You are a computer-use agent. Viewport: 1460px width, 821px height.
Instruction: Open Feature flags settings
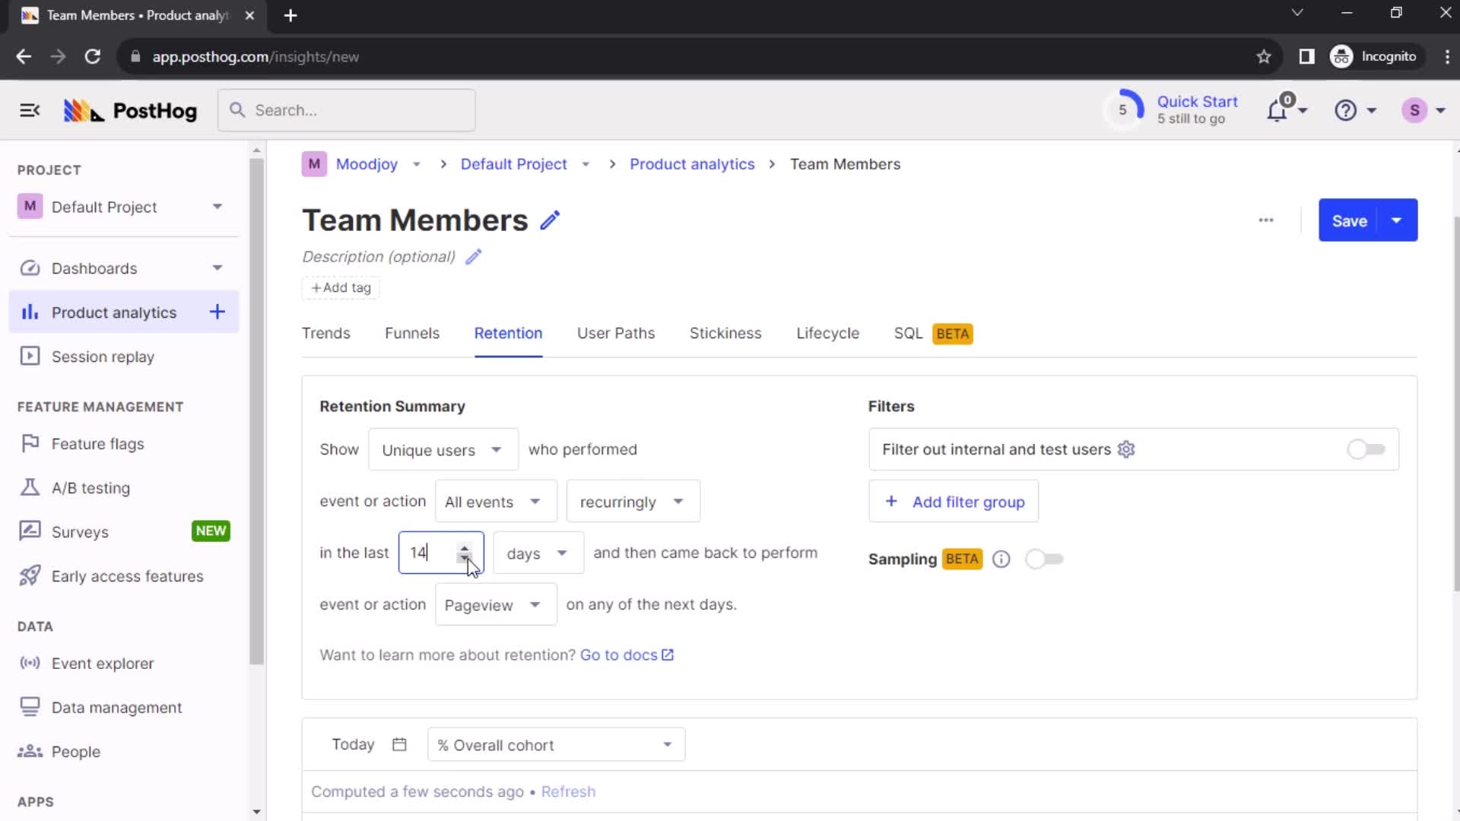click(x=97, y=443)
